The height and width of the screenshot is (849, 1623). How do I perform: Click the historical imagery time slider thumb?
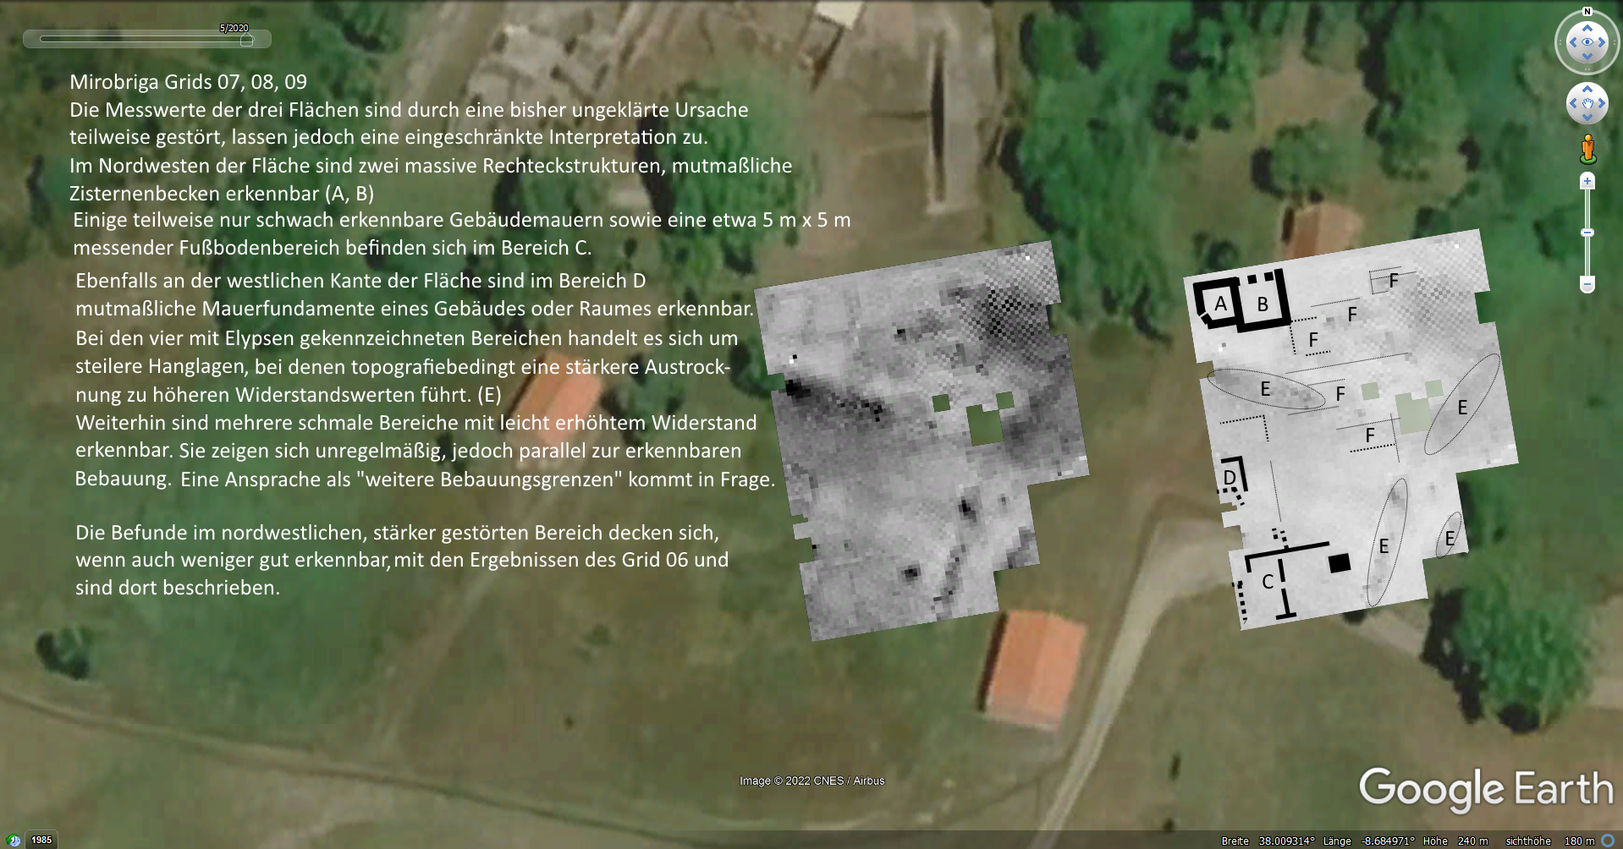pyautogui.click(x=246, y=40)
